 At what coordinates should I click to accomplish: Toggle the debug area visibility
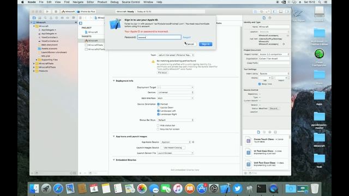[x=281, y=11]
